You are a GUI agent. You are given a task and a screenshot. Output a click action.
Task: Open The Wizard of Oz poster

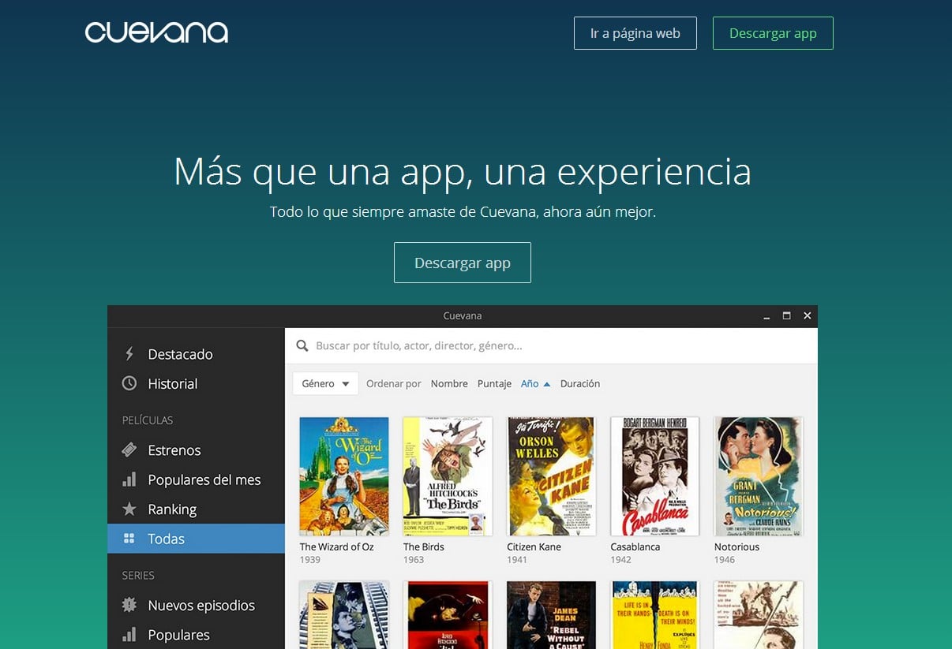tap(344, 476)
